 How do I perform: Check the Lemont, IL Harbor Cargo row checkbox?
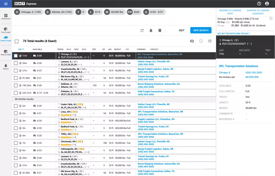pyautogui.click(x=16, y=63)
